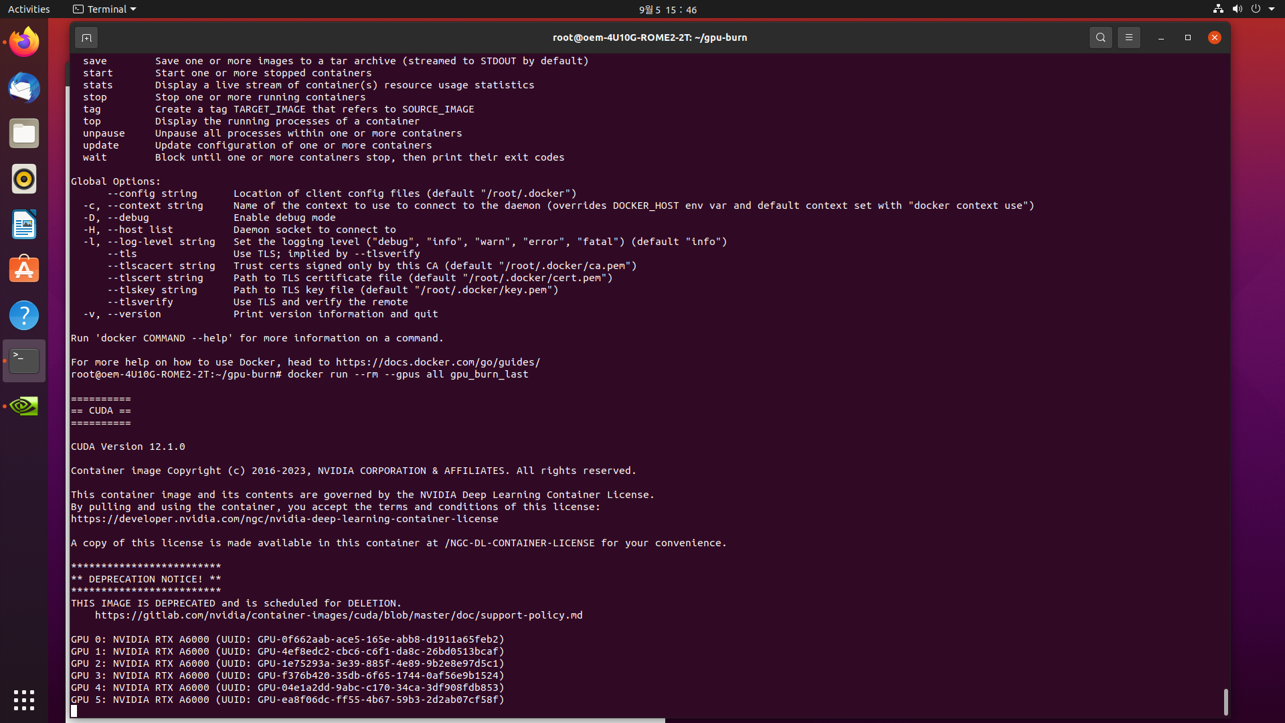1285x723 pixels.
Task: Open the network status icon in top bar
Action: (1218, 9)
